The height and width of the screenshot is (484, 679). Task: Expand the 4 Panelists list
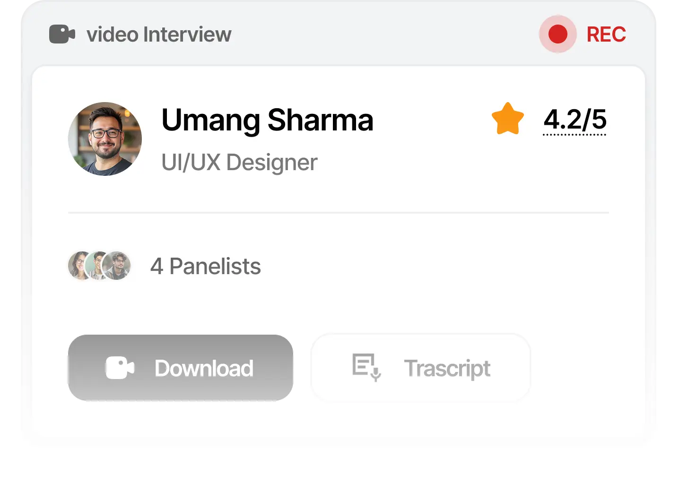[x=206, y=266]
